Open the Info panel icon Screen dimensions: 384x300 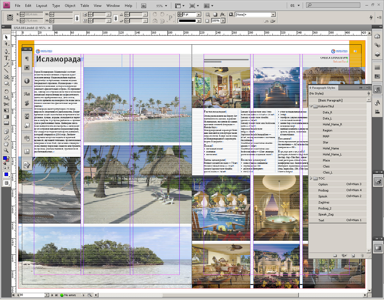pyautogui.click(x=27, y=81)
